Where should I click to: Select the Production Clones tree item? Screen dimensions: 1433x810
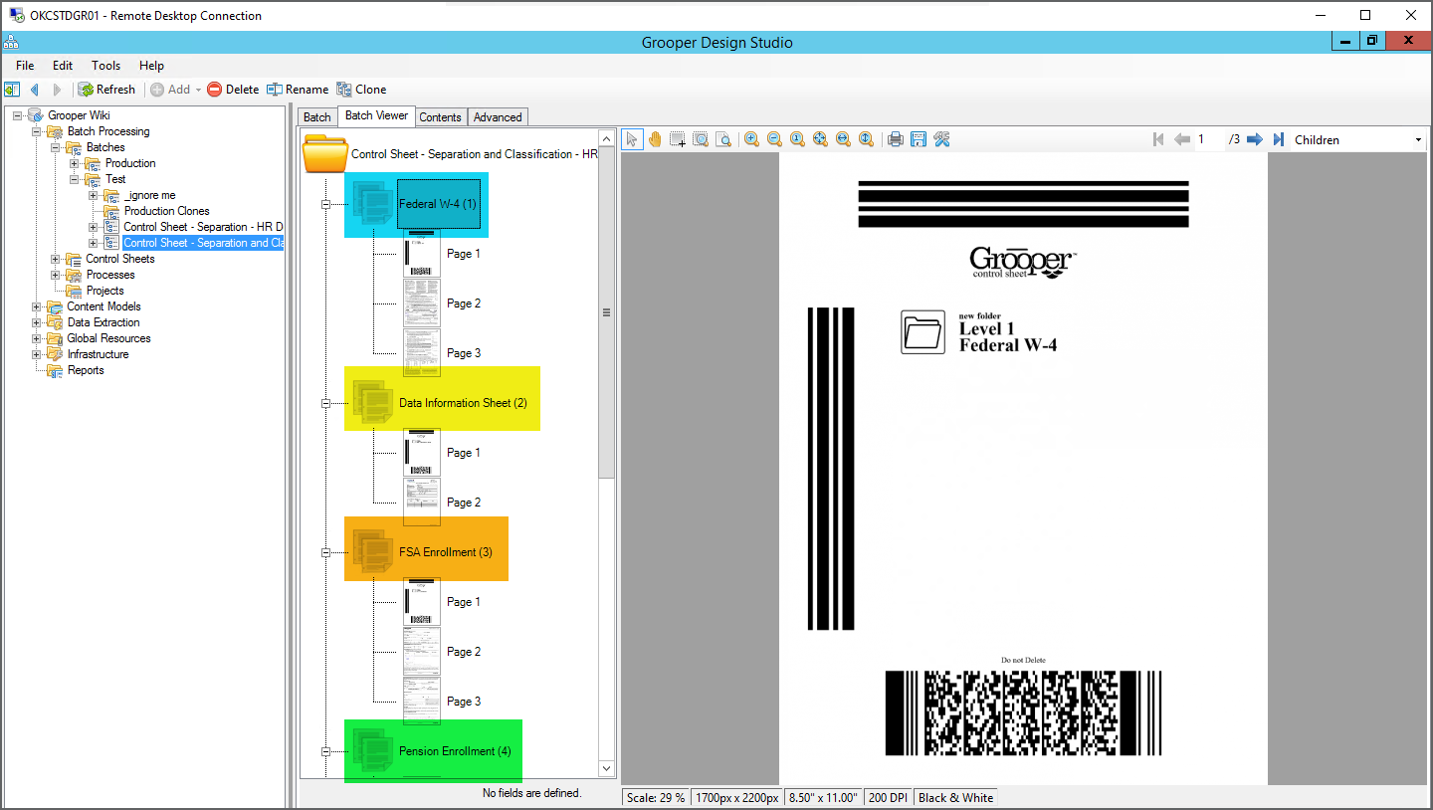(166, 211)
